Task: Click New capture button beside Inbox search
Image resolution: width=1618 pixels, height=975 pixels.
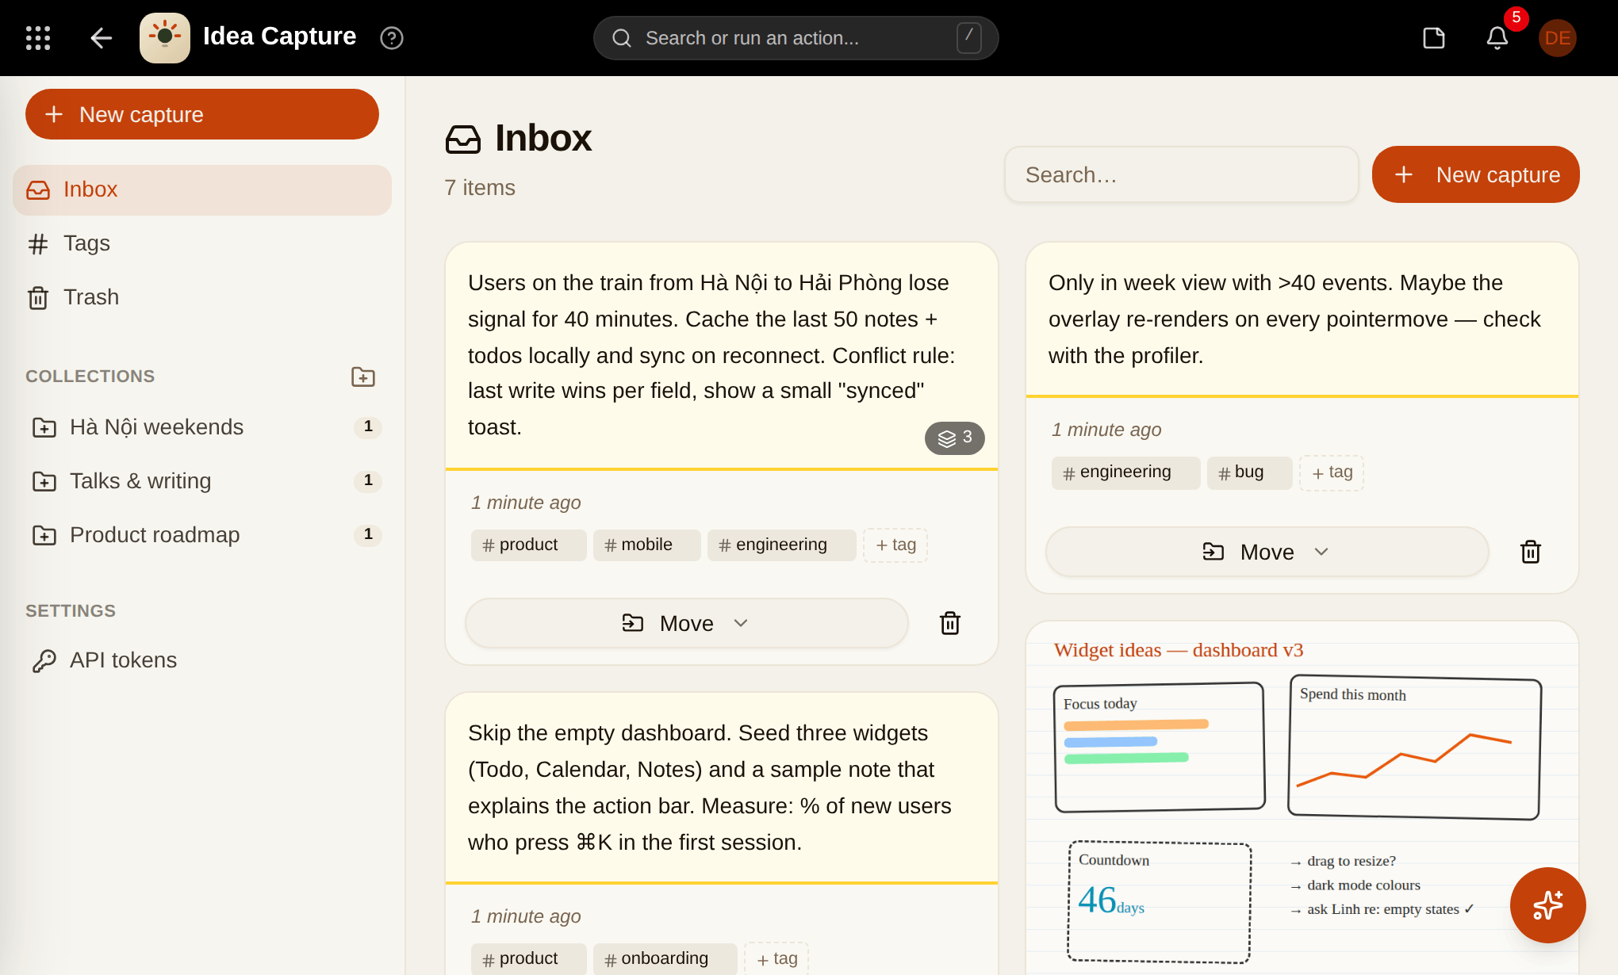Action: (x=1476, y=174)
